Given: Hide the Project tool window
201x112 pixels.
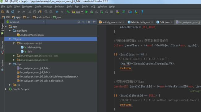Looking at the screenshot, I should coord(94,22).
